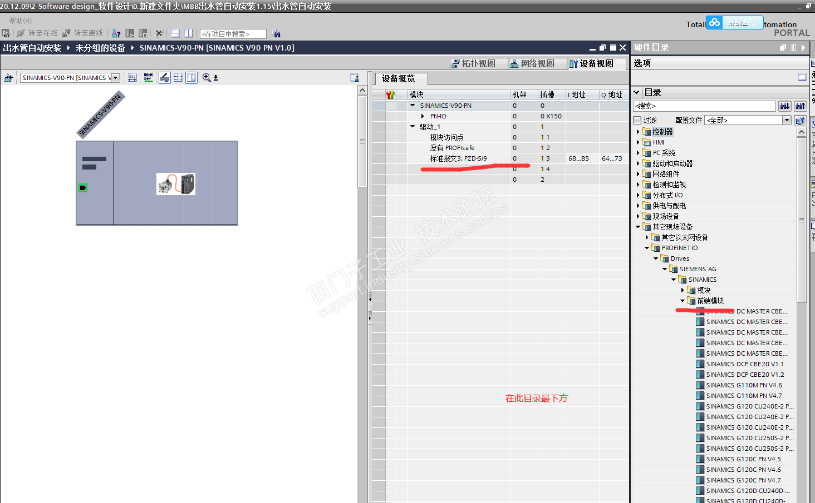Click the 转至在线 go online button
The width and height of the screenshot is (815, 503).
[x=37, y=33]
